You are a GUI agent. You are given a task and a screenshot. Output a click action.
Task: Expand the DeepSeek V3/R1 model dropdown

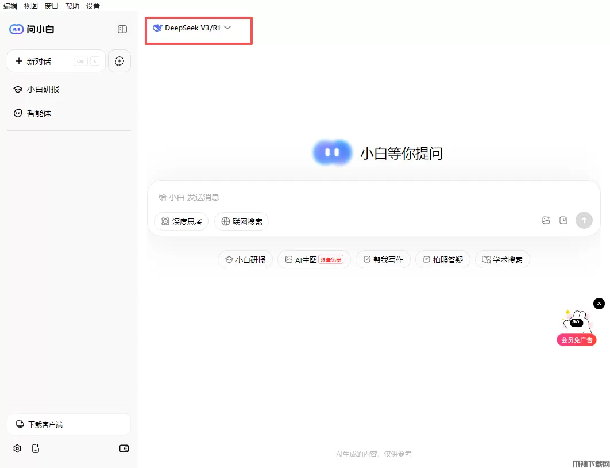tap(192, 28)
